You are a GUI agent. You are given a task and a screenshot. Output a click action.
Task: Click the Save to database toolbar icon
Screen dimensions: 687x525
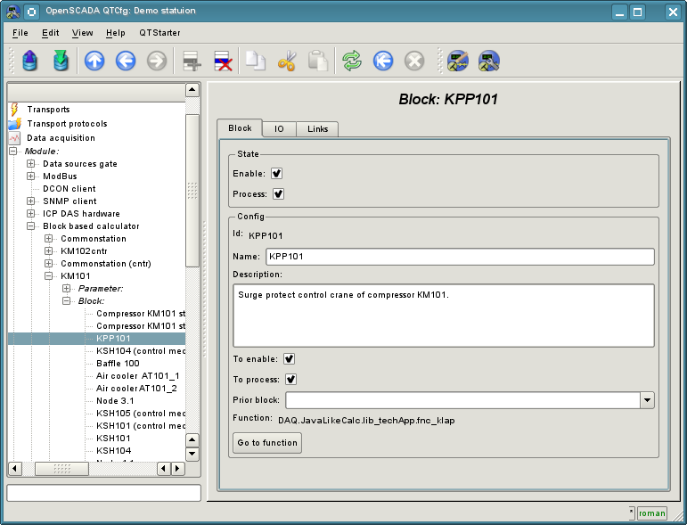pyautogui.click(x=60, y=61)
